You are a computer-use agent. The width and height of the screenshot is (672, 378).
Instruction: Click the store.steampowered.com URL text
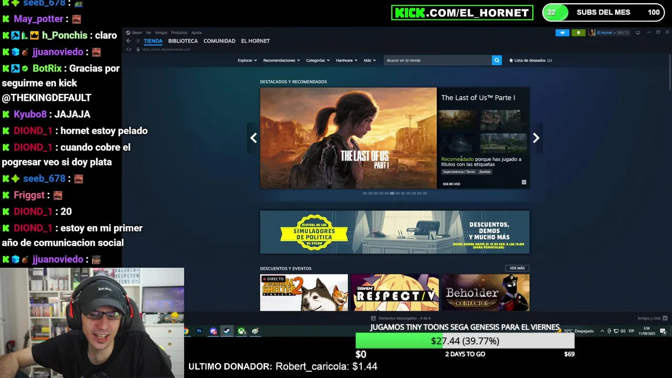pyautogui.click(x=166, y=49)
